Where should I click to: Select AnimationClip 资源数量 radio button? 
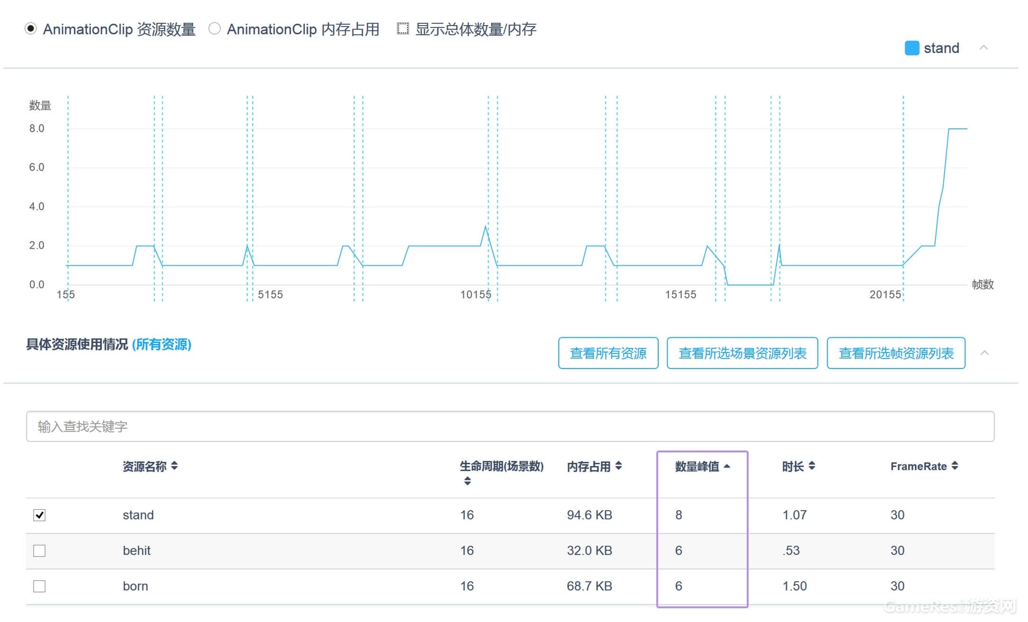coord(31,29)
